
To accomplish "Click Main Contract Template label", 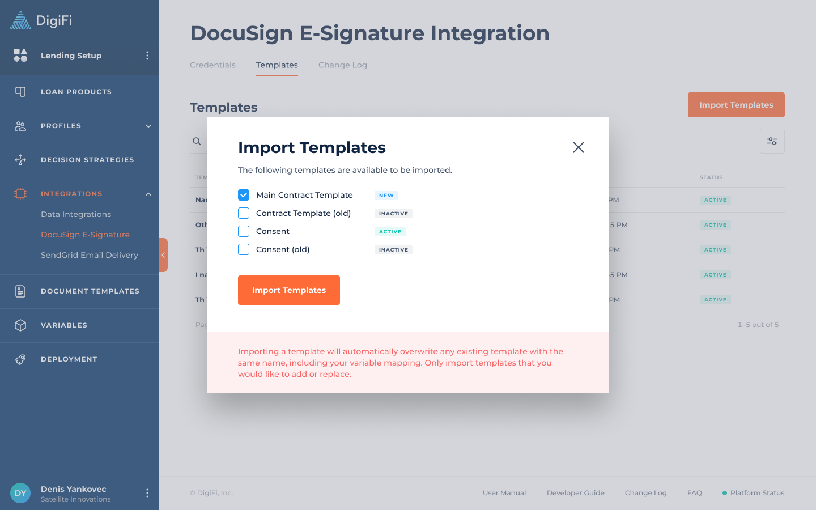I will (304, 195).
